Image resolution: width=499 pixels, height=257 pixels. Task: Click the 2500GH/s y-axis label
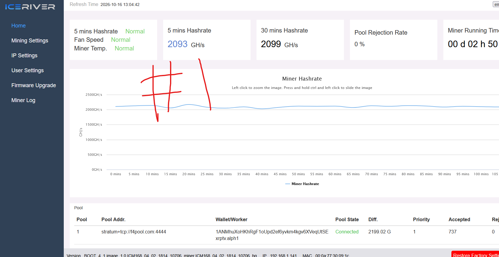(x=94, y=95)
